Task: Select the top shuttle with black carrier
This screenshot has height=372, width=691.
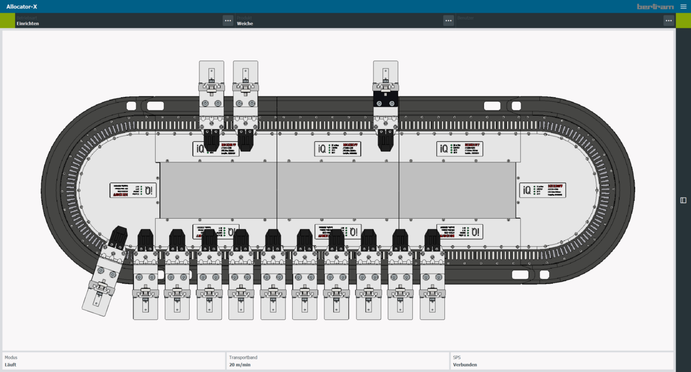Action: tap(386, 103)
